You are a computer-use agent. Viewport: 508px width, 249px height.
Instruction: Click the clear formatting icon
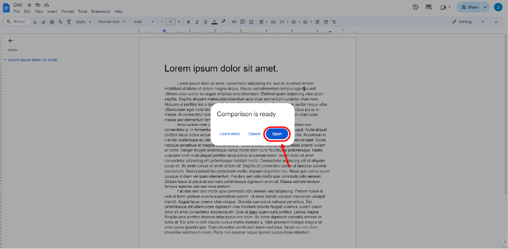[x=334, y=22]
